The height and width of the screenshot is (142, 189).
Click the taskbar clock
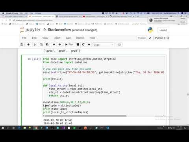point(179,128)
